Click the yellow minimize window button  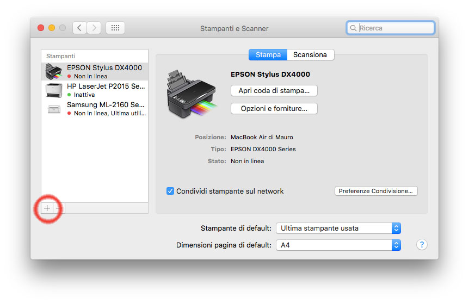tap(52, 28)
